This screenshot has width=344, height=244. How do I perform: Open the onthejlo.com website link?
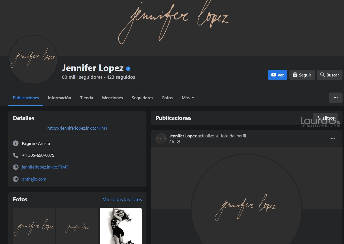point(34,179)
